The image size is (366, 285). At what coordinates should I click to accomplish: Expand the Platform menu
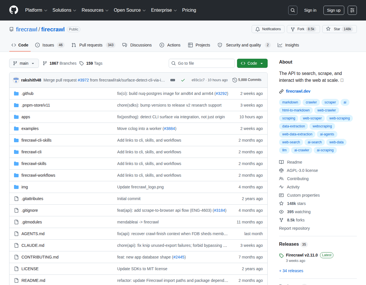pos(36,10)
